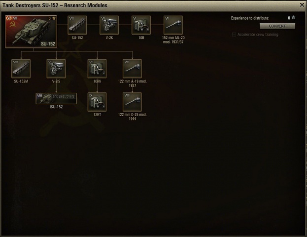Close the Research Modules window
This screenshot has width=307, height=237.
(x=302, y=5)
